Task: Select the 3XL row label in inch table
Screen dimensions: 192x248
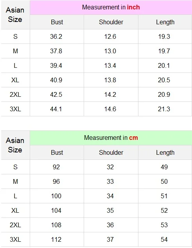Action: [15, 109]
